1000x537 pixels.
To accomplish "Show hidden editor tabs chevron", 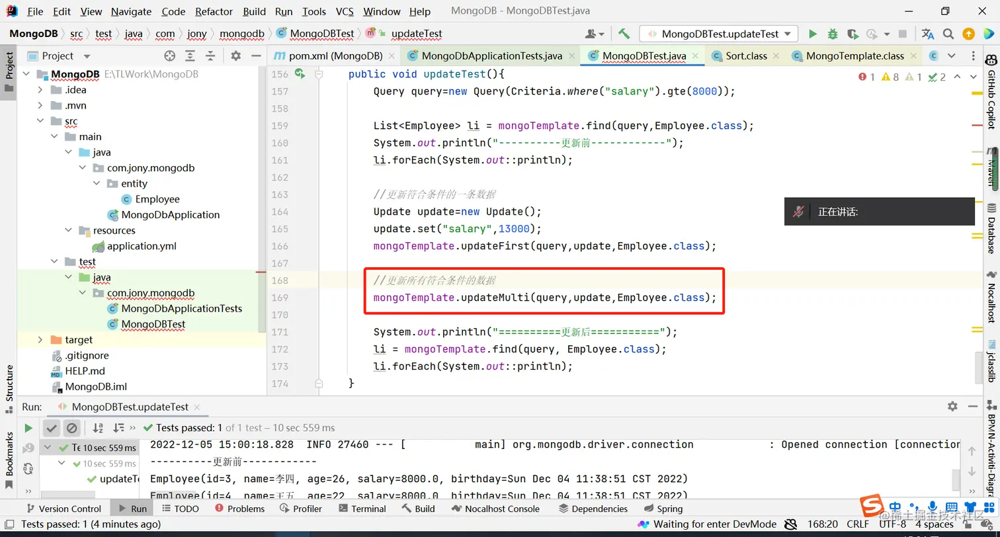I will pyautogui.click(x=952, y=56).
